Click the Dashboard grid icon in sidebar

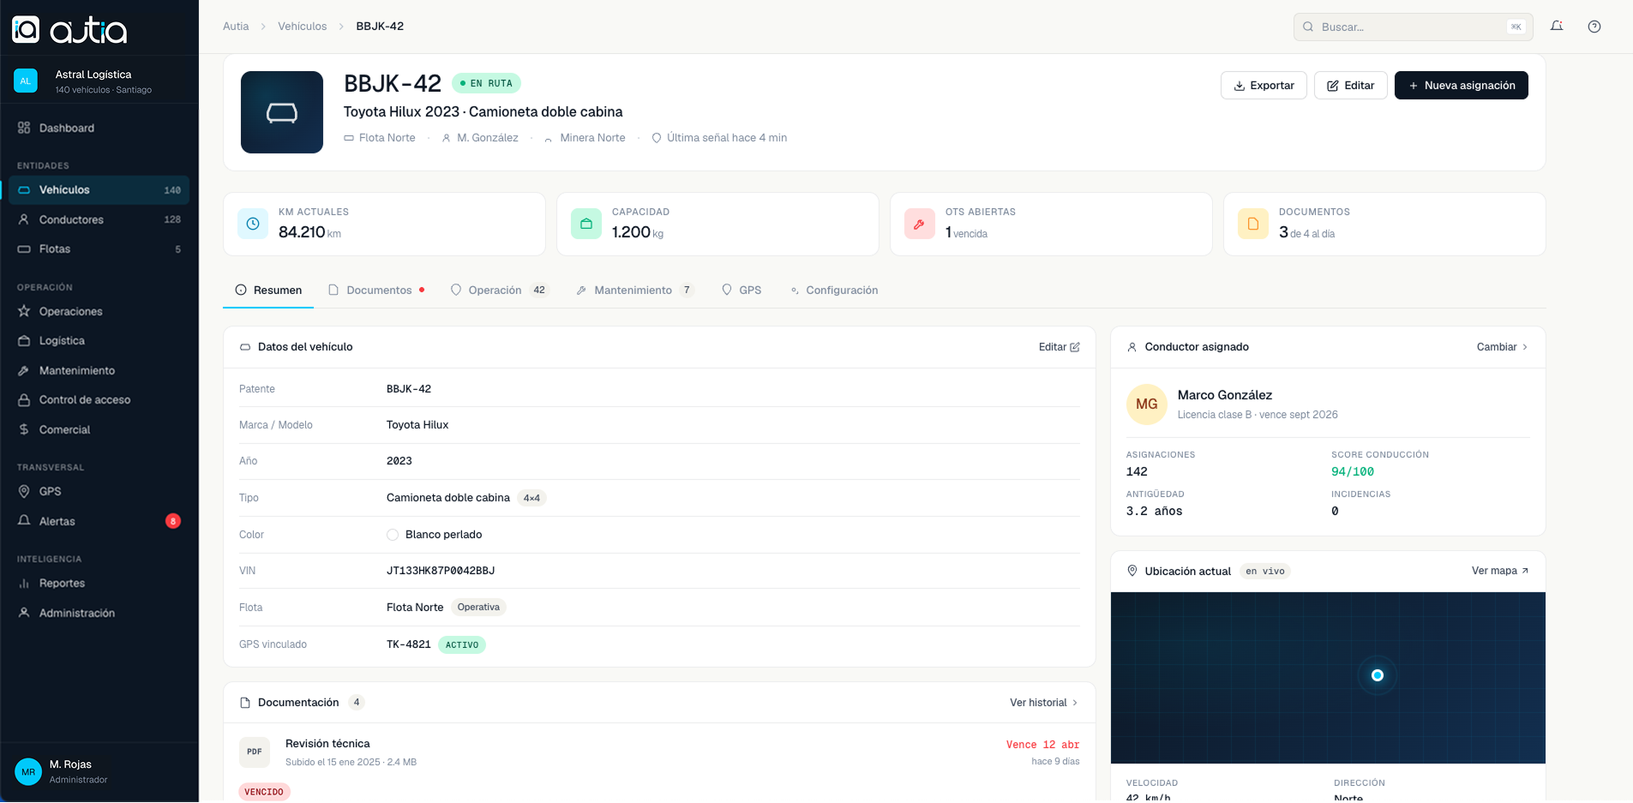[x=24, y=128]
